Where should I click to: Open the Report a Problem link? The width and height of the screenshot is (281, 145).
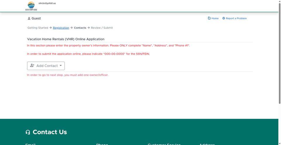click(x=234, y=18)
